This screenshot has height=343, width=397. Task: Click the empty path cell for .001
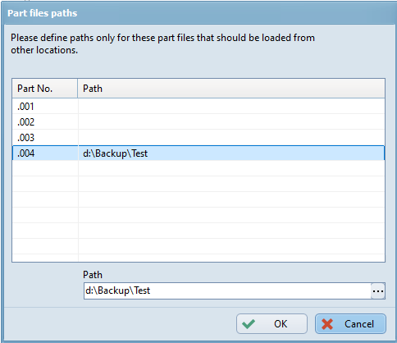(231, 107)
